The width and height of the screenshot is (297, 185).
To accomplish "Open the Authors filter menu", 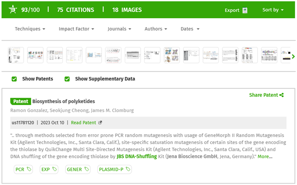I will pos(156,29).
